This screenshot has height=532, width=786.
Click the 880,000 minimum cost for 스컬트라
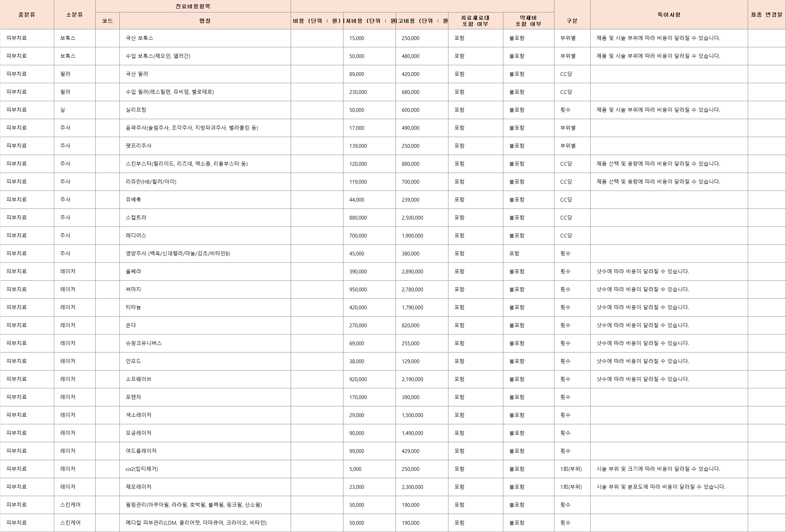[358, 217]
